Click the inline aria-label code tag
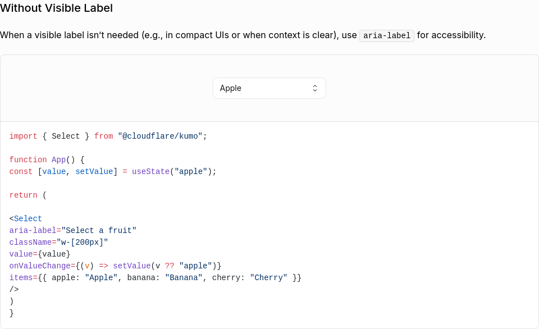 (x=386, y=35)
